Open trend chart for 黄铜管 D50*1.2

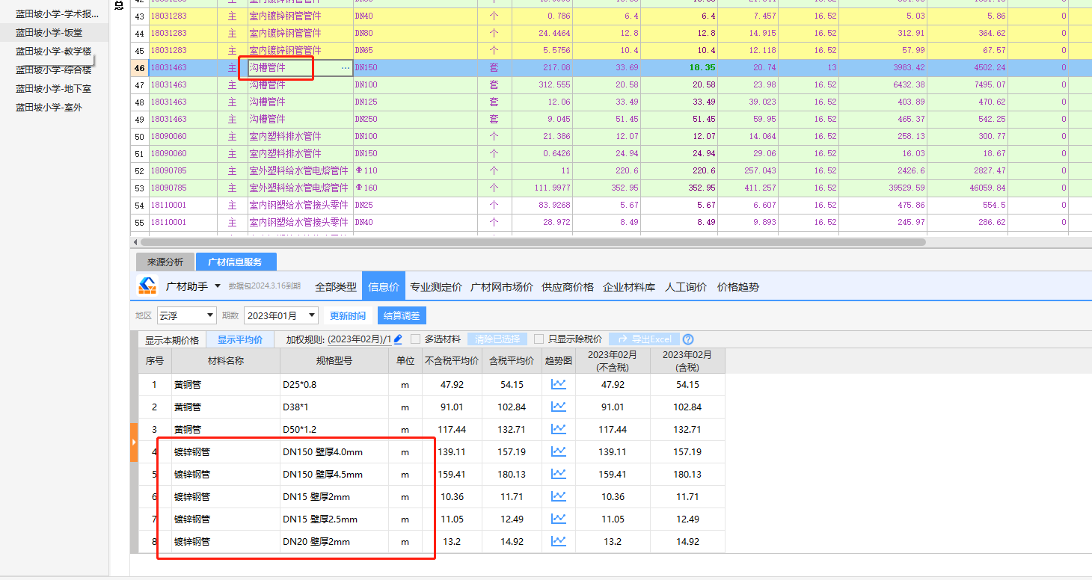[559, 429]
